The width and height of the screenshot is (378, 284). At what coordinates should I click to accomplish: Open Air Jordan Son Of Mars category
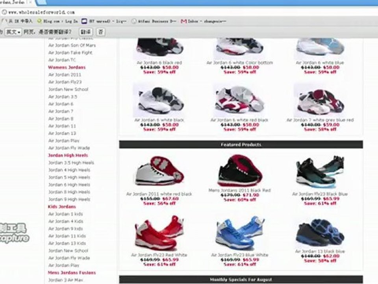(72, 45)
